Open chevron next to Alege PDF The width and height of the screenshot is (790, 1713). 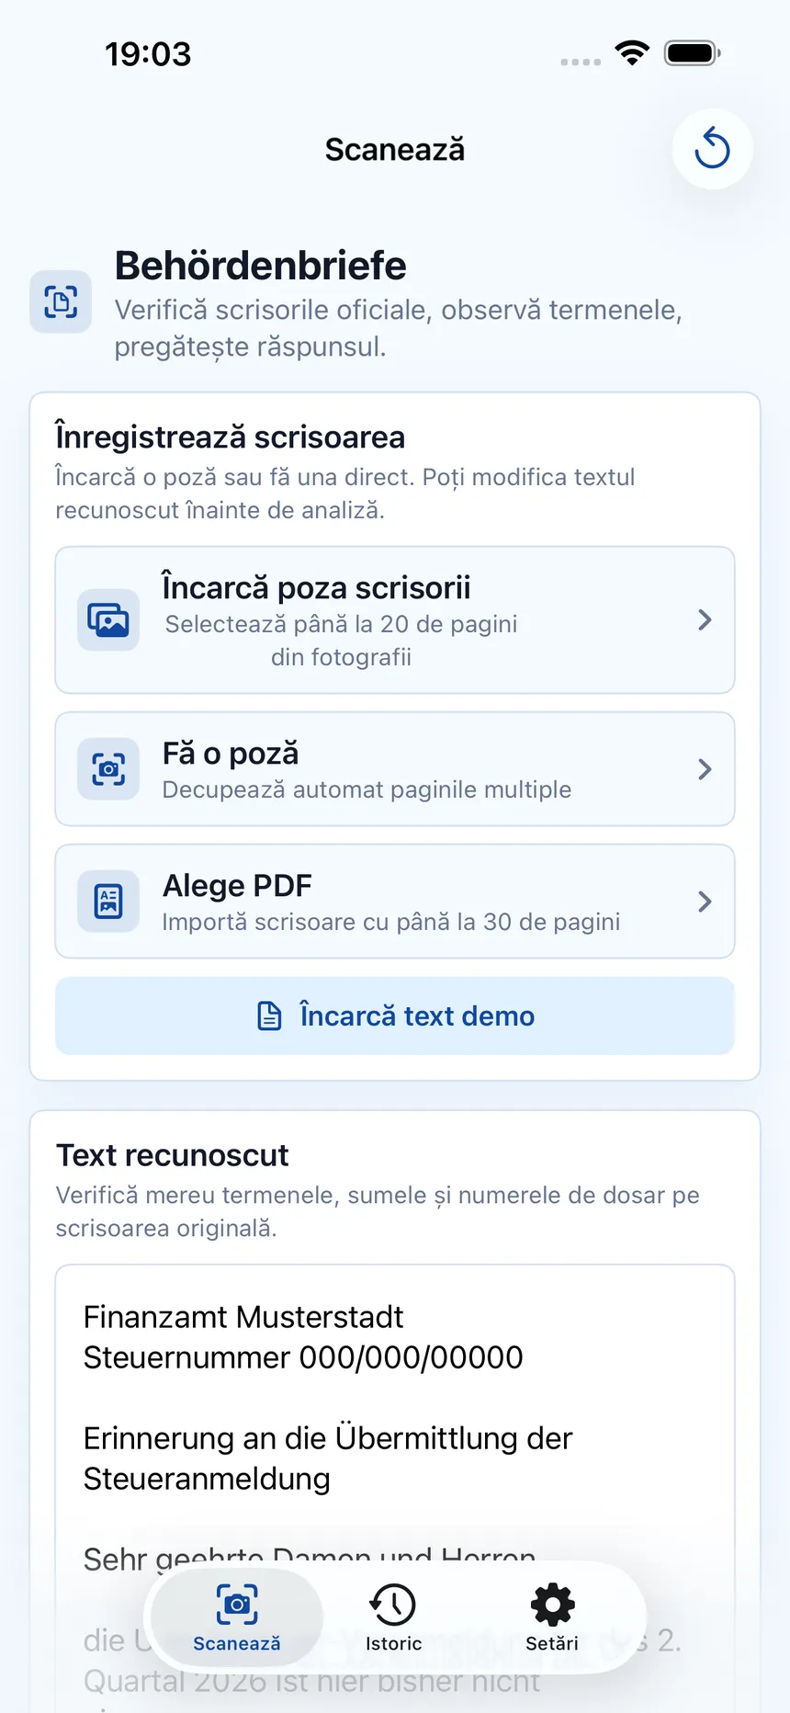(x=705, y=902)
